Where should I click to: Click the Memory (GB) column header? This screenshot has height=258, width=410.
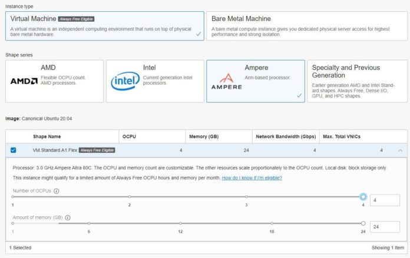click(202, 136)
